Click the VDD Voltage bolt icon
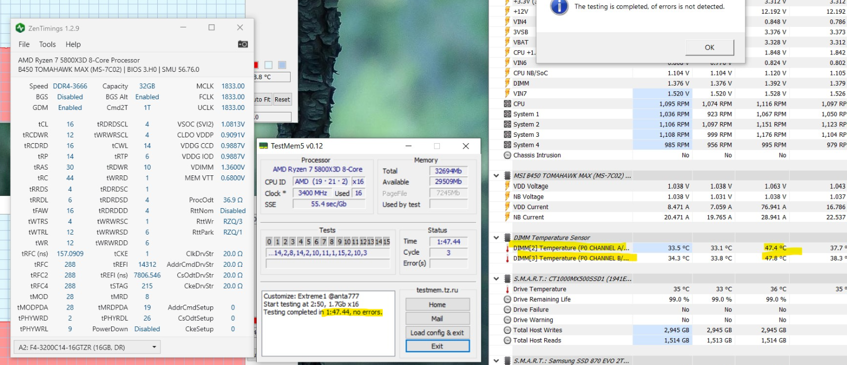The image size is (847, 365). 507,186
